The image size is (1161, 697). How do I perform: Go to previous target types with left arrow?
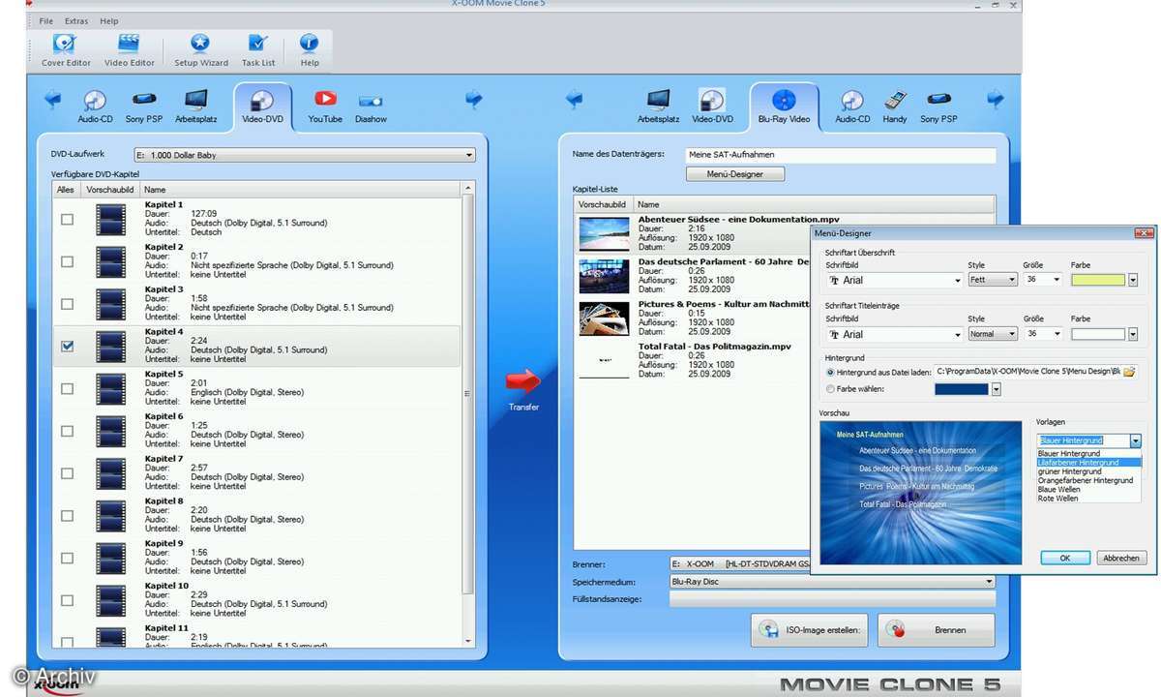(575, 99)
